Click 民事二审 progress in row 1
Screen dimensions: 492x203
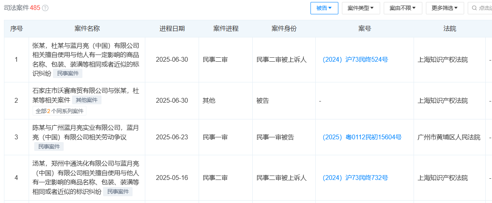[215, 60]
